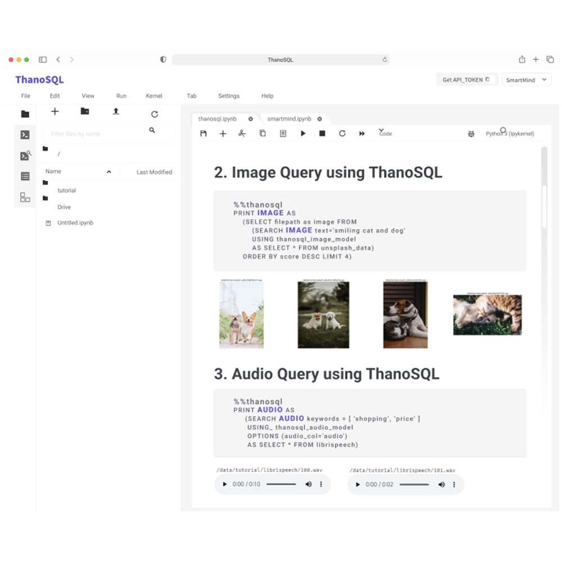Click the New launcher plus icon
562x562 pixels.
[x=55, y=112]
